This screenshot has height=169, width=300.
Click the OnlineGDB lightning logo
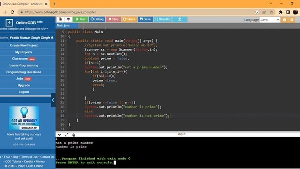coord(9,23)
